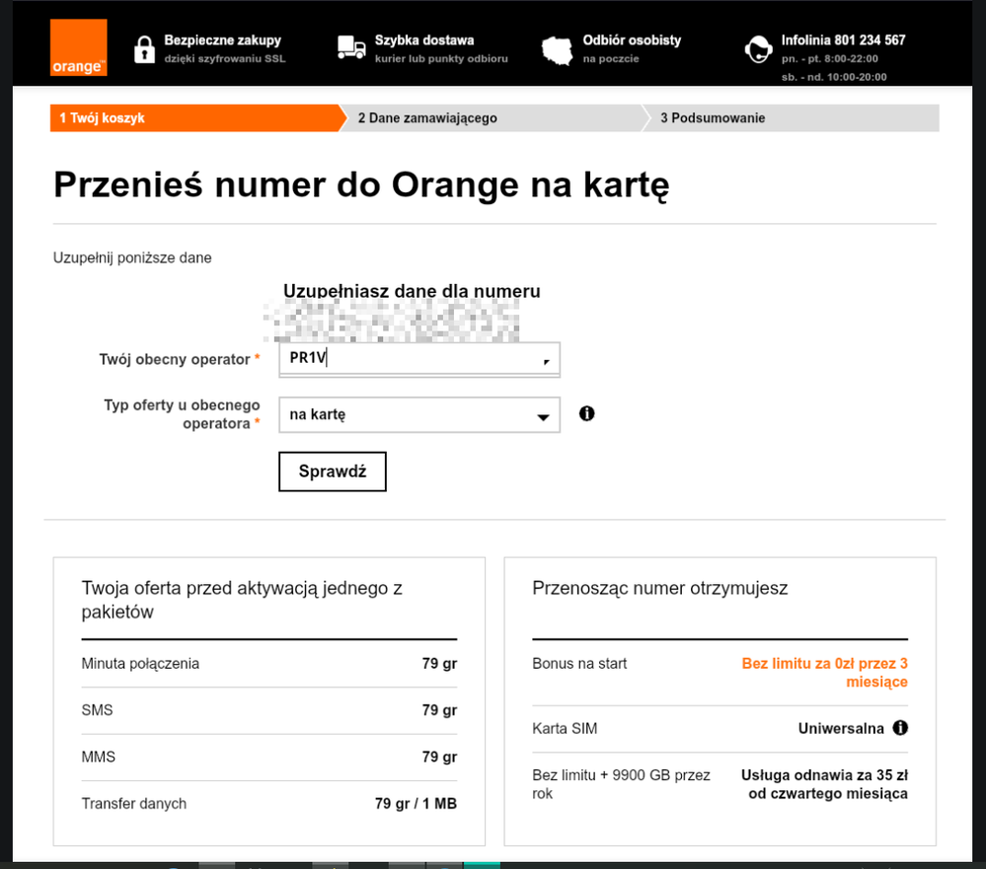Image resolution: width=986 pixels, height=869 pixels.
Task: Click the Infolinia 801 234 567 number
Action: (843, 40)
